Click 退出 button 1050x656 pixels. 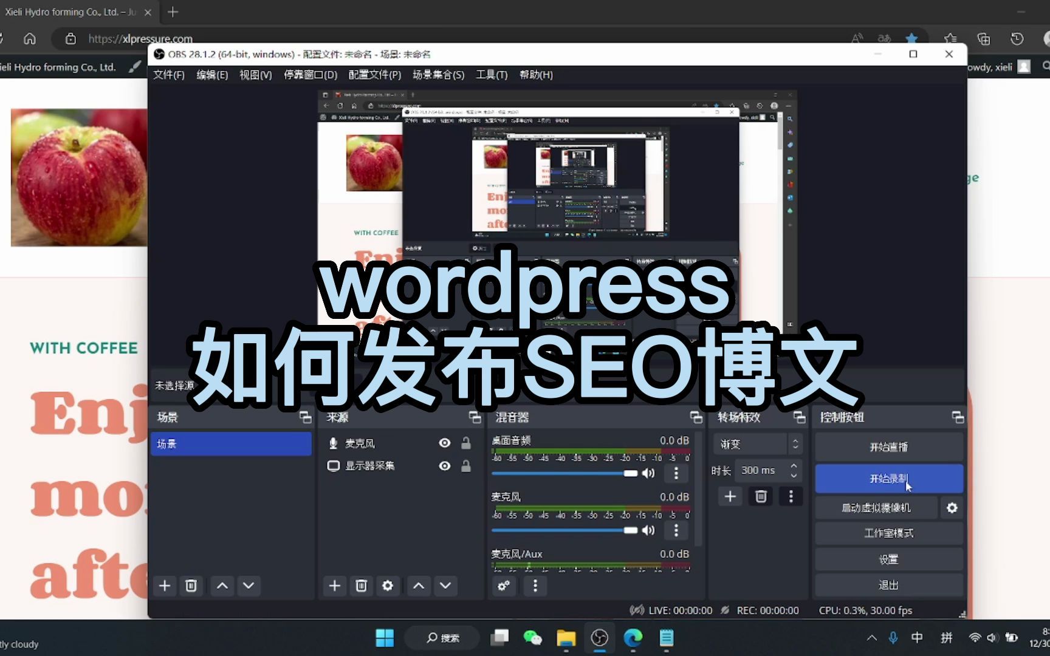click(888, 585)
